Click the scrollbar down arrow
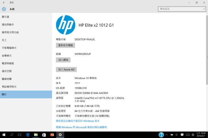Image resolution: width=208 pixels, height=138 pixels. [x=207, y=130]
